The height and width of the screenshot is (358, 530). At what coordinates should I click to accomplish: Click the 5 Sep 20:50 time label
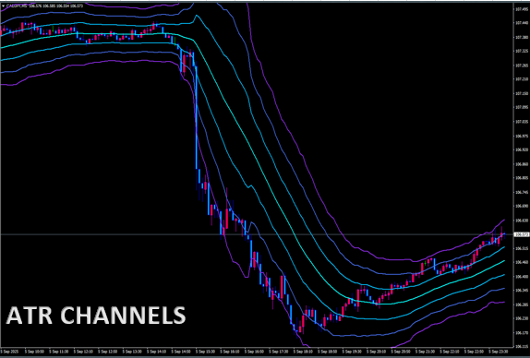click(x=401, y=352)
